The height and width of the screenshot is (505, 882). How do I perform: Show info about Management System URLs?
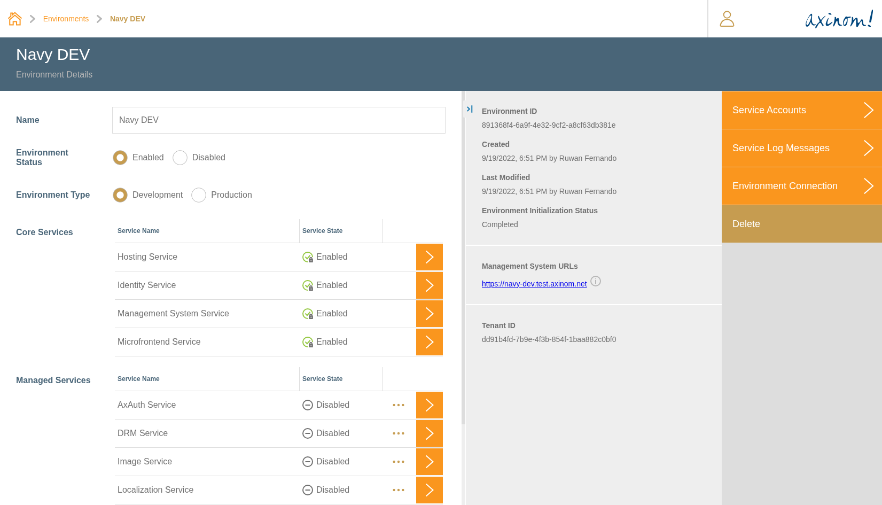point(596,281)
